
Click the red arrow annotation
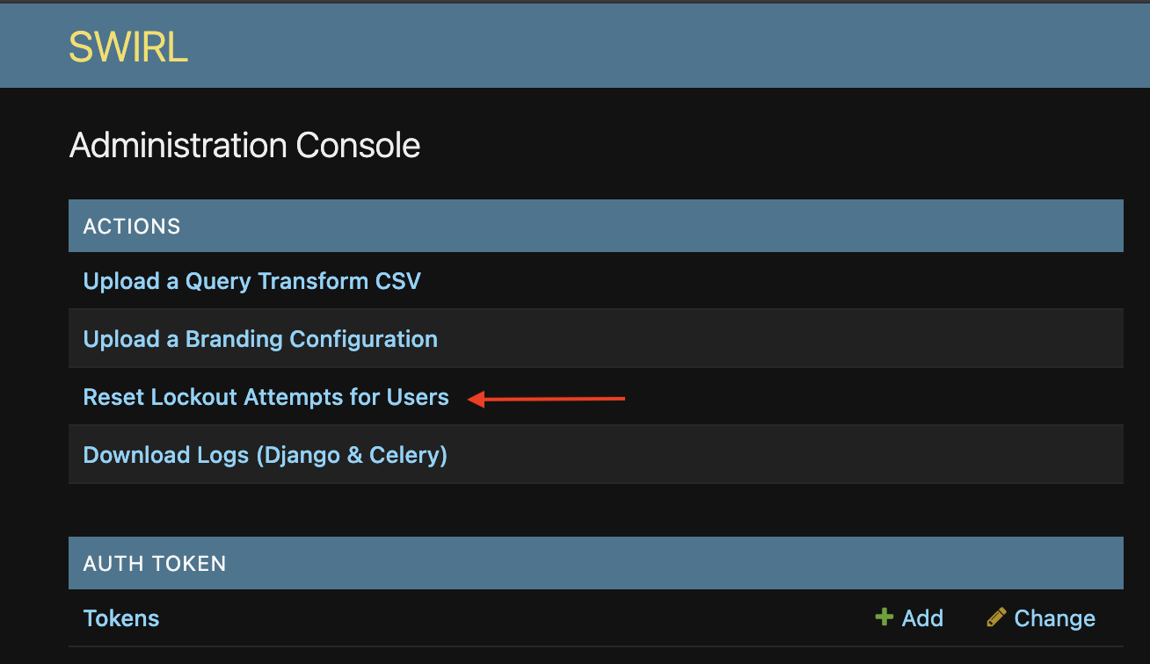(x=546, y=400)
